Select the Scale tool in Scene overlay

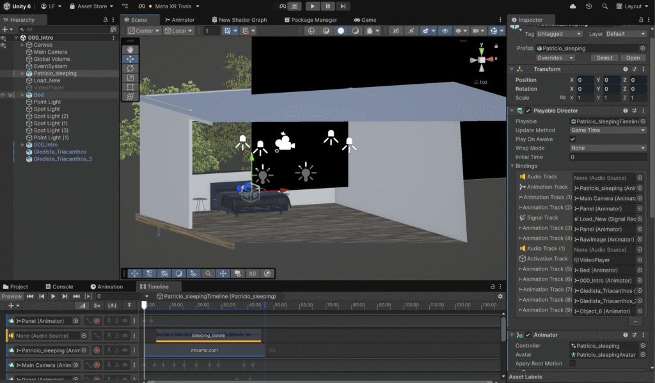130,78
